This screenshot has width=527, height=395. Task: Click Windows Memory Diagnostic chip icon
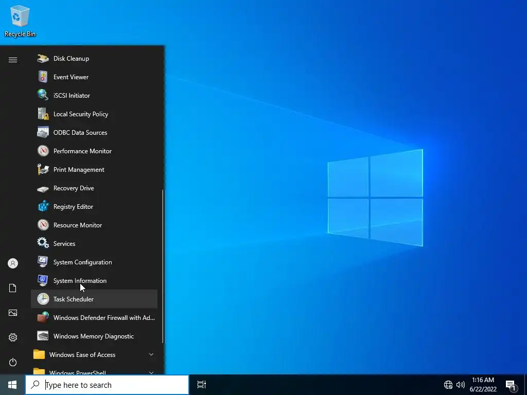tap(43, 336)
